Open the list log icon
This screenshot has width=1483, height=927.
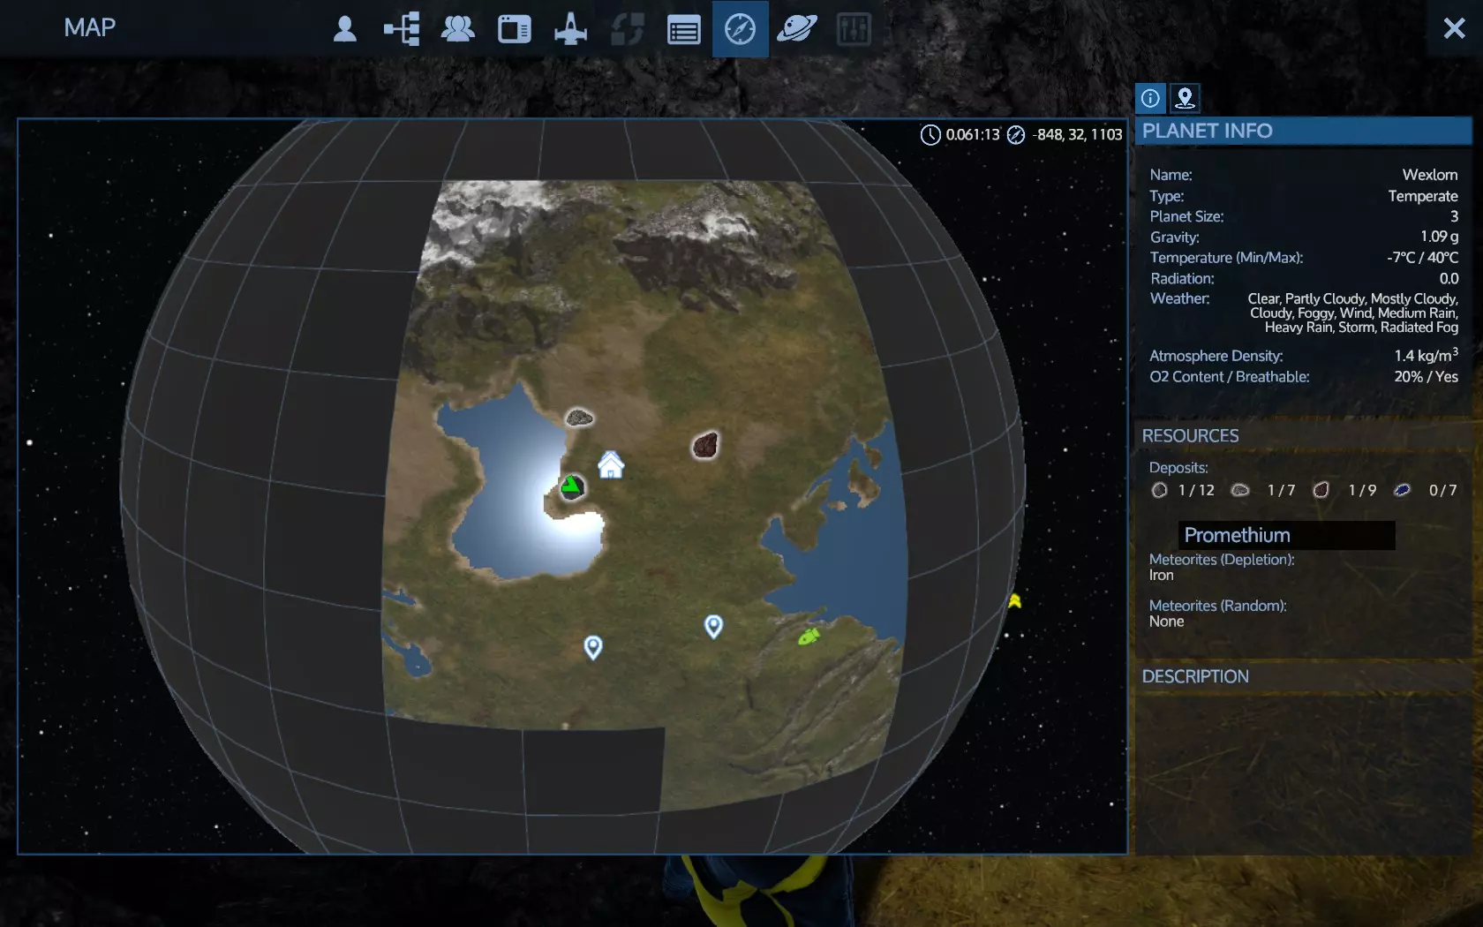684,30
